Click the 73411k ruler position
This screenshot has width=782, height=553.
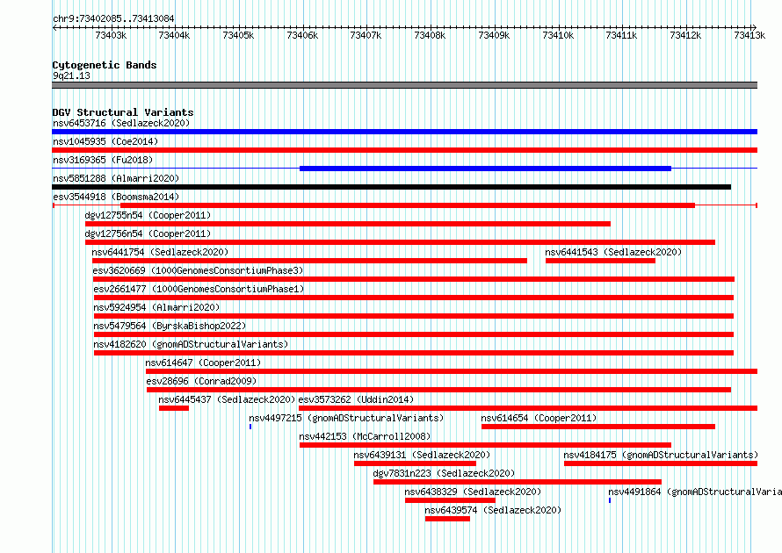pos(621,35)
